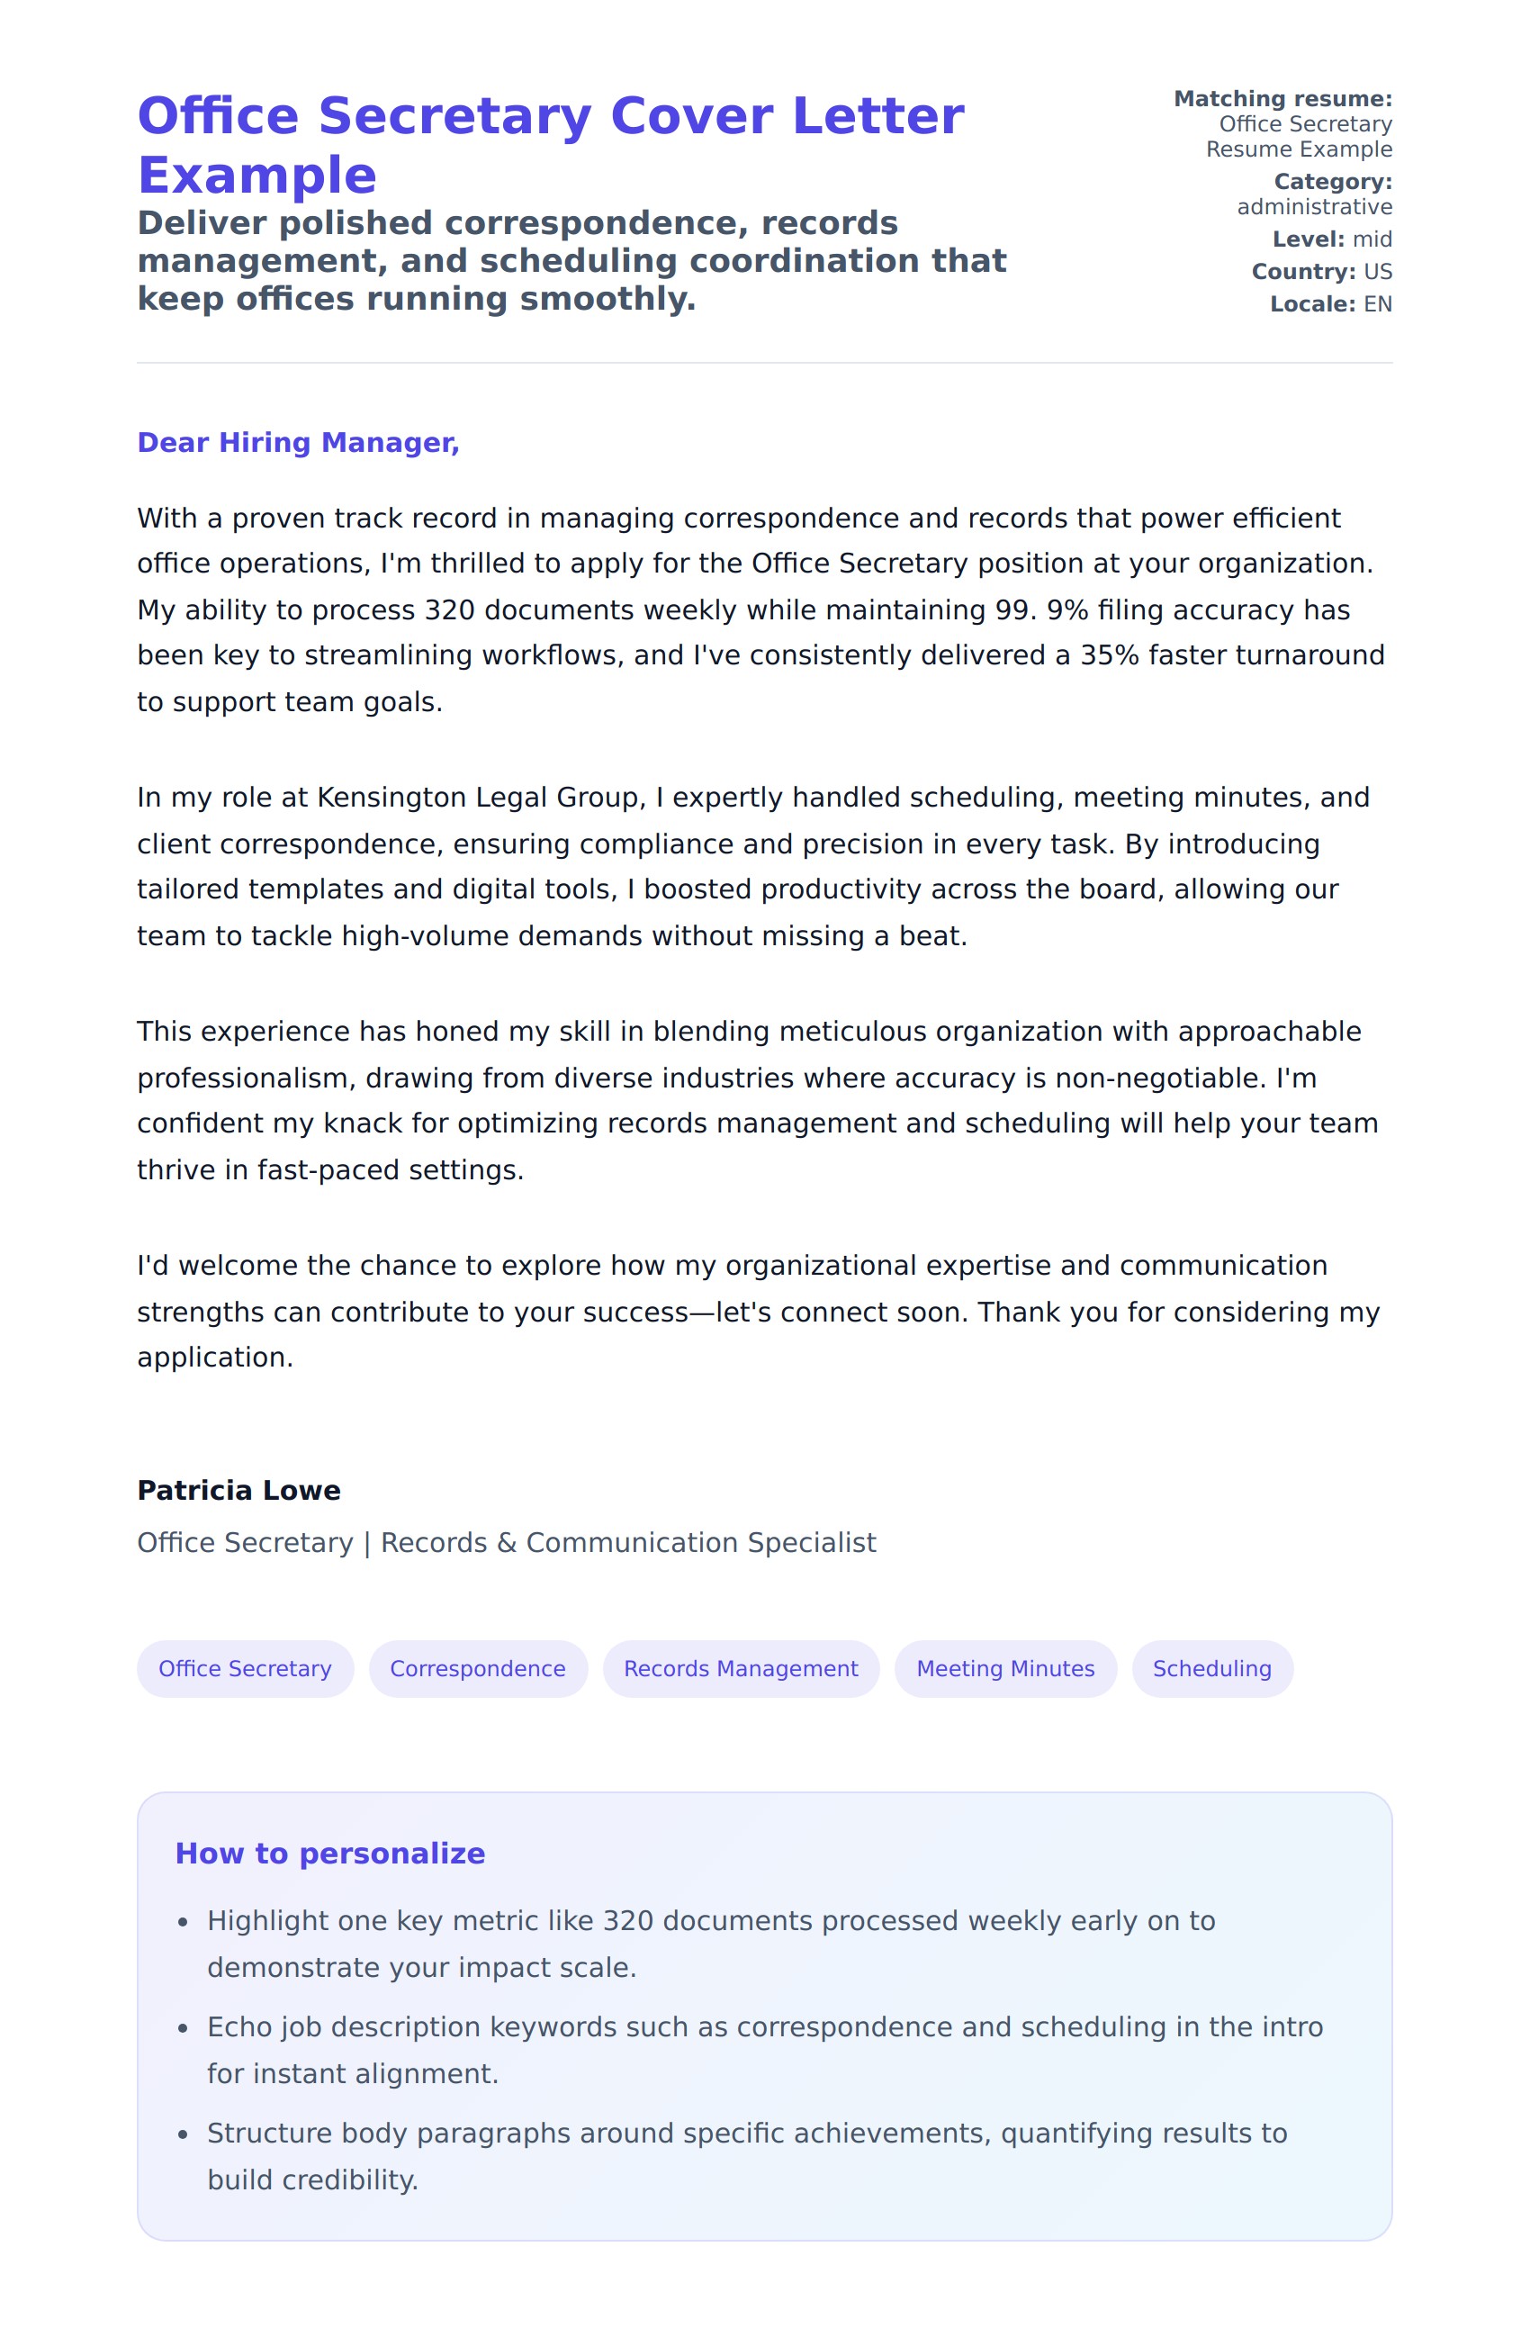Click the bullet about structuring body paragraphs
Viewport: 1530px width, 2328px height.
(x=746, y=2156)
